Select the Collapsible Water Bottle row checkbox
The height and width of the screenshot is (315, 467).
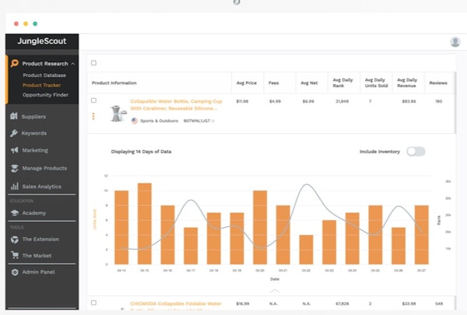(94, 100)
